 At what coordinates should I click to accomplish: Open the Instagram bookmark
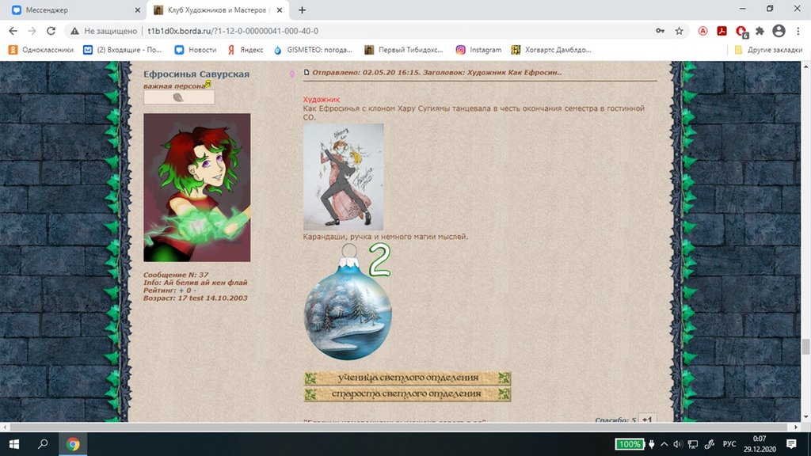click(478, 50)
